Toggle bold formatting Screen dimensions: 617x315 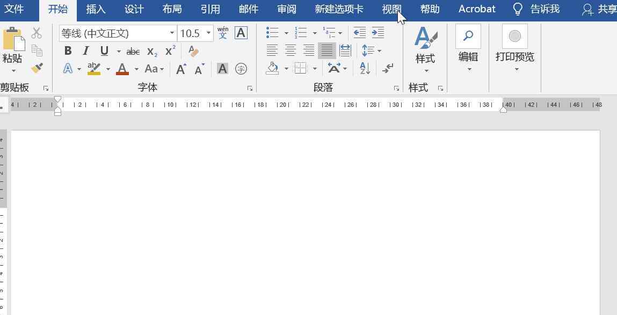click(68, 51)
